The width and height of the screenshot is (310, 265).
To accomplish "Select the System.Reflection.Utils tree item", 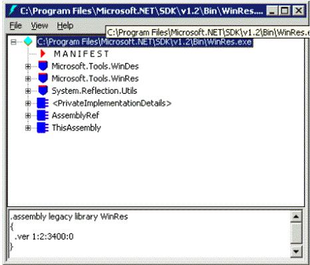I will pyautogui.click(x=94, y=91).
